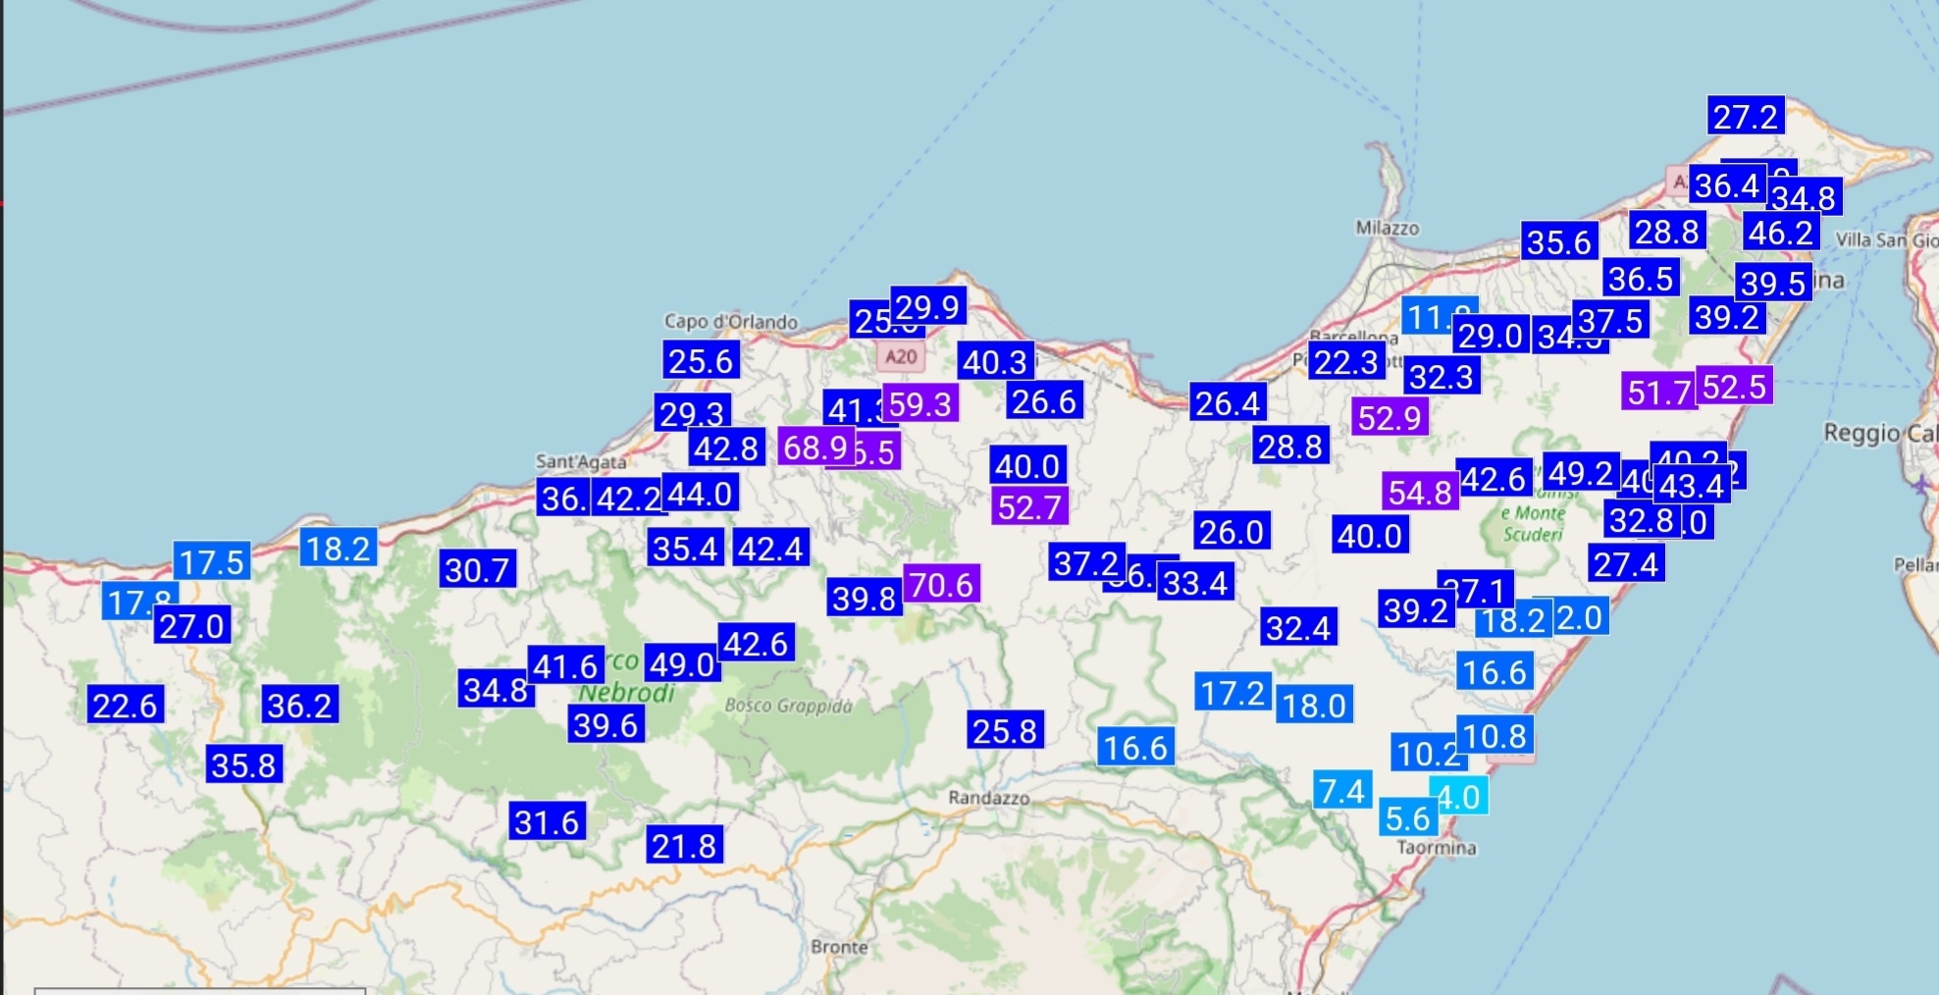
Task: Select the purple 68.9 station marker
Action: pos(814,447)
